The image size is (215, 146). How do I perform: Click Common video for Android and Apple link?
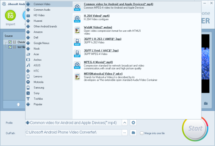point(113,4)
